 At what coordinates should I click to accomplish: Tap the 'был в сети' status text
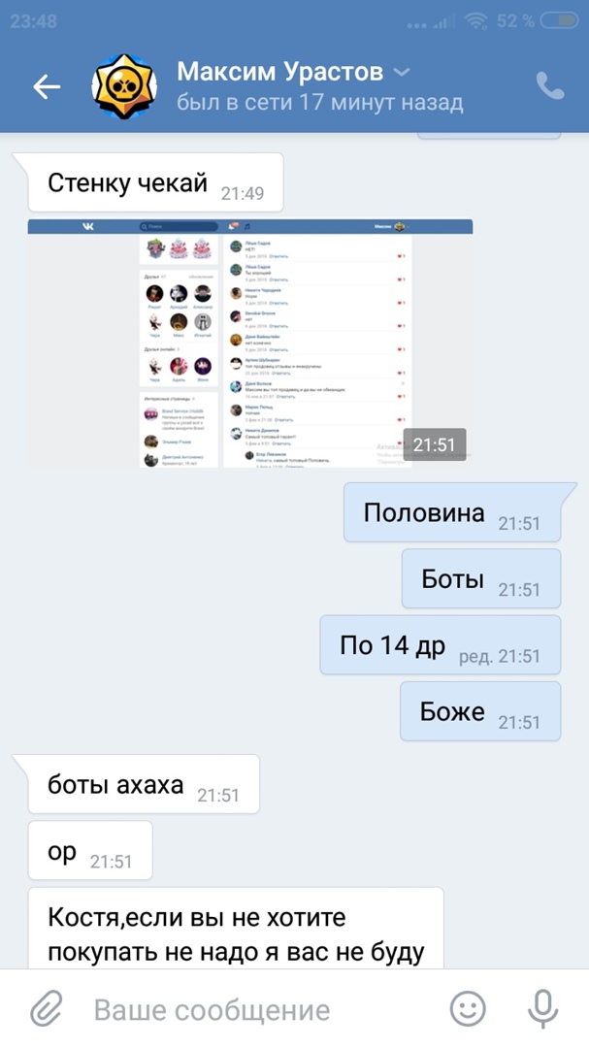pyautogui.click(x=319, y=103)
